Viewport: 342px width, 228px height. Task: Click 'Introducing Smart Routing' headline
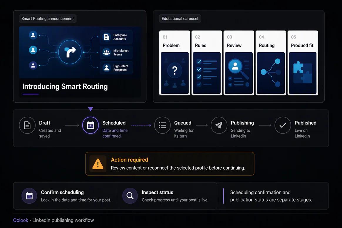click(x=65, y=87)
